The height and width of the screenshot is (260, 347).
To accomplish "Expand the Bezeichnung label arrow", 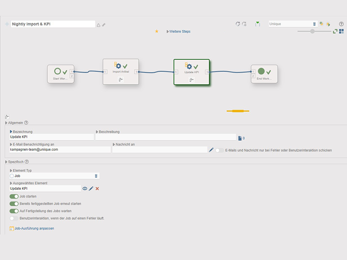I will [x=11, y=132].
